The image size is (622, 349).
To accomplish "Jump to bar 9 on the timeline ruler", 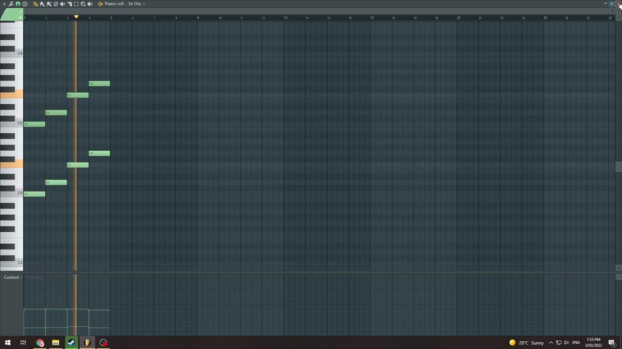I will click(198, 18).
